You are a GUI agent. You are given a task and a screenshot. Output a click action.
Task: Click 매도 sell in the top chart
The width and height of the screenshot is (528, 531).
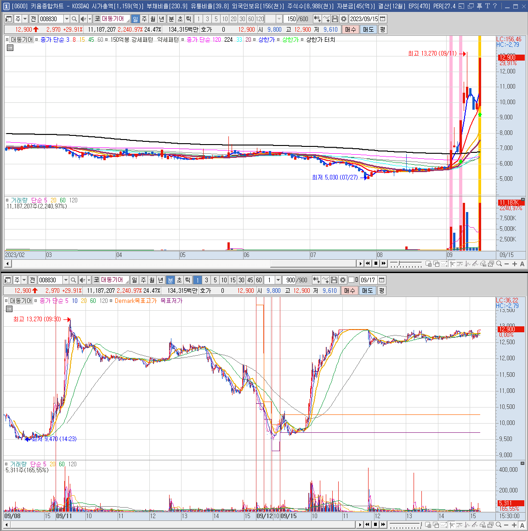[368, 29]
